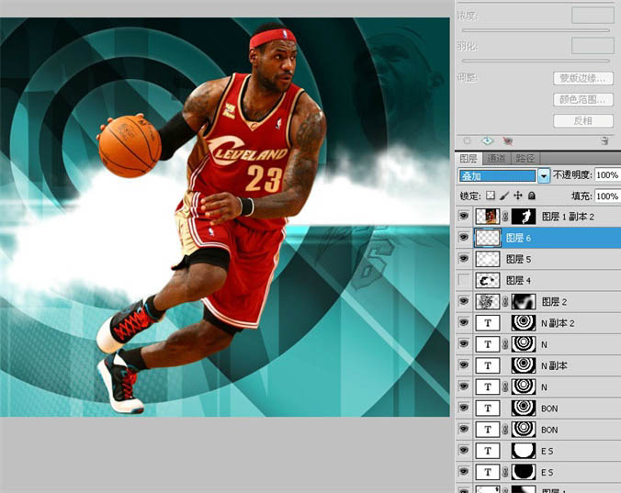This screenshot has height=493, width=621.
Task: Click player thumbnail of 图层 1 副本 2
Action: click(488, 217)
